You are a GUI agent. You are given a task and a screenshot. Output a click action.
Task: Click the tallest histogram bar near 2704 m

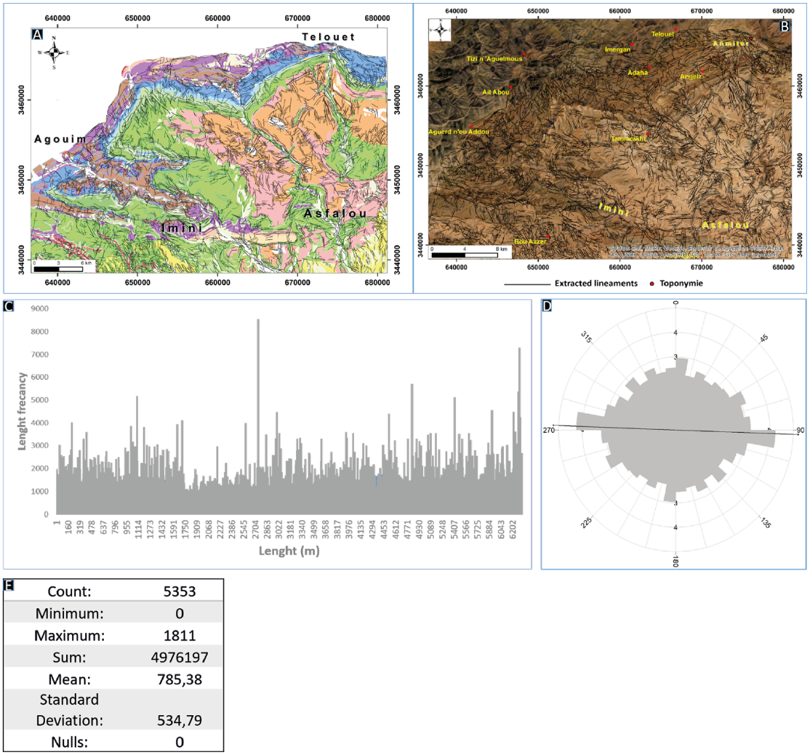(260, 364)
